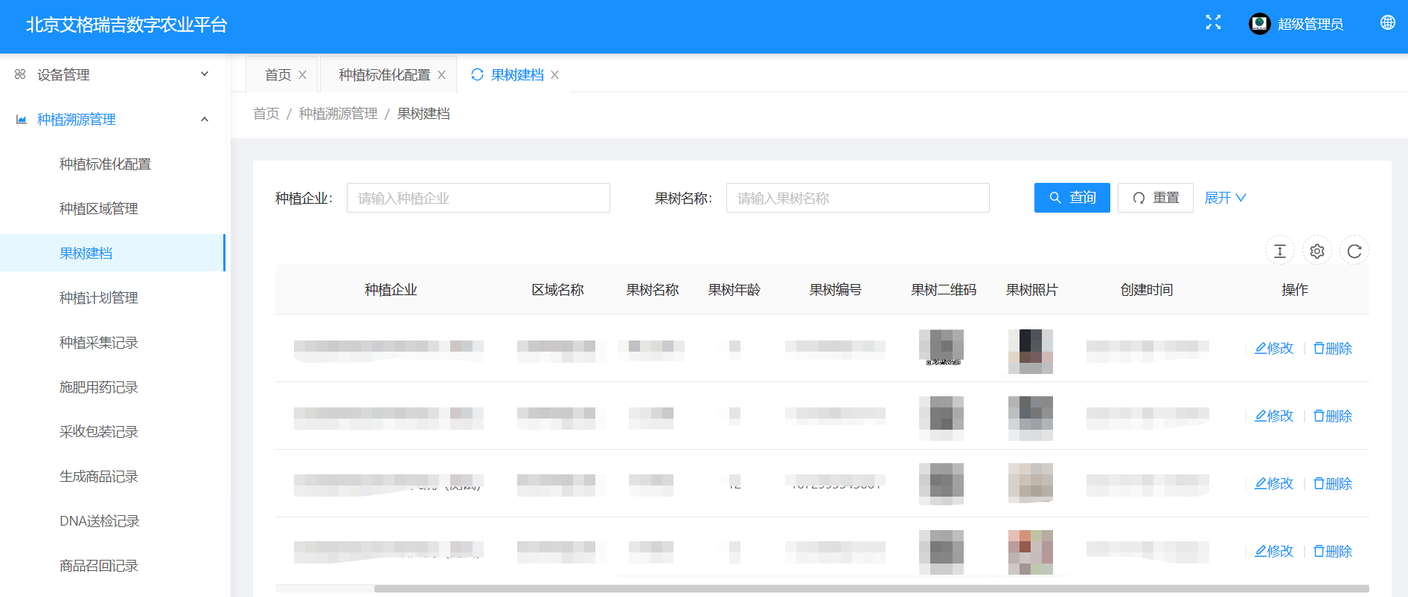Open fourth row QR code thumbnail
Viewport: 1408px width, 597px height.
coord(941,552)
